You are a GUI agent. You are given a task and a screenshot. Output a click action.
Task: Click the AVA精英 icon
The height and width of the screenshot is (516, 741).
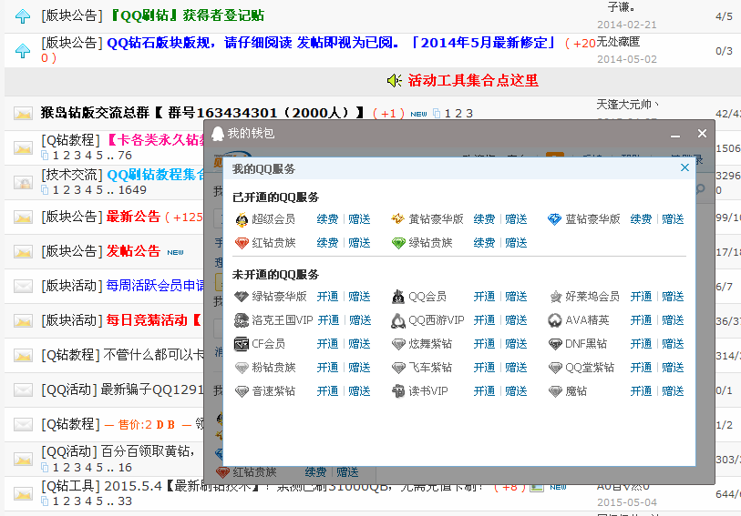click(555, 320)
